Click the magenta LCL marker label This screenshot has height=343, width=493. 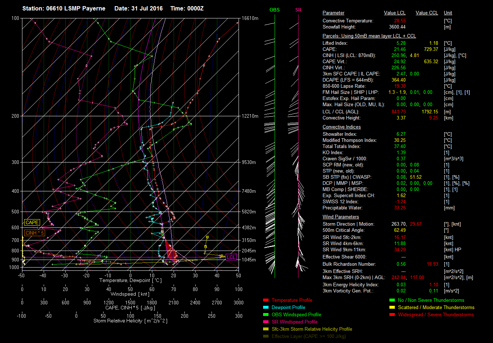click(x=231, y=257)
